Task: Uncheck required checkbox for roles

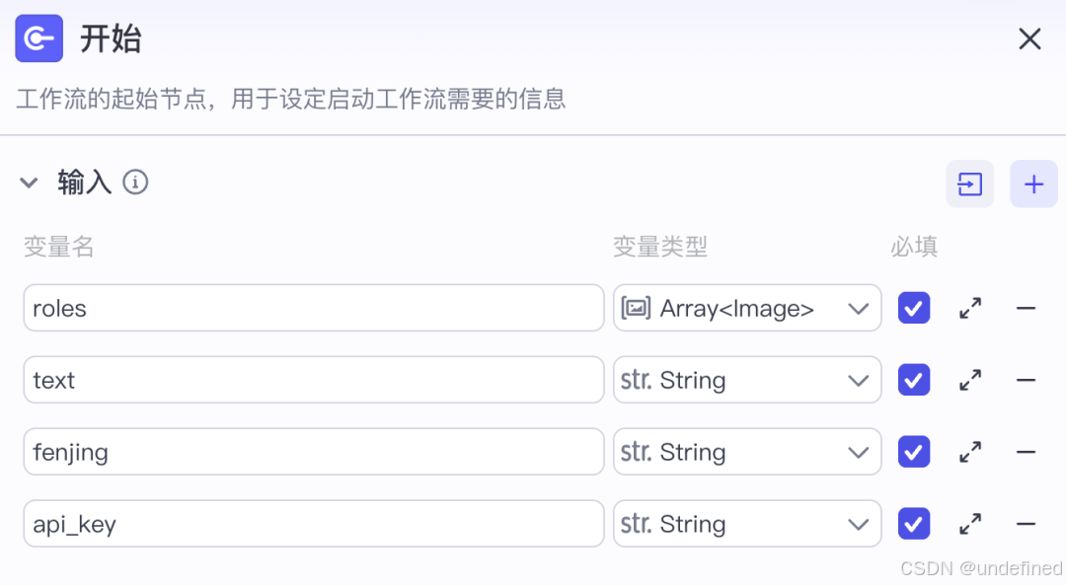Action: click(x=914, y=309)
